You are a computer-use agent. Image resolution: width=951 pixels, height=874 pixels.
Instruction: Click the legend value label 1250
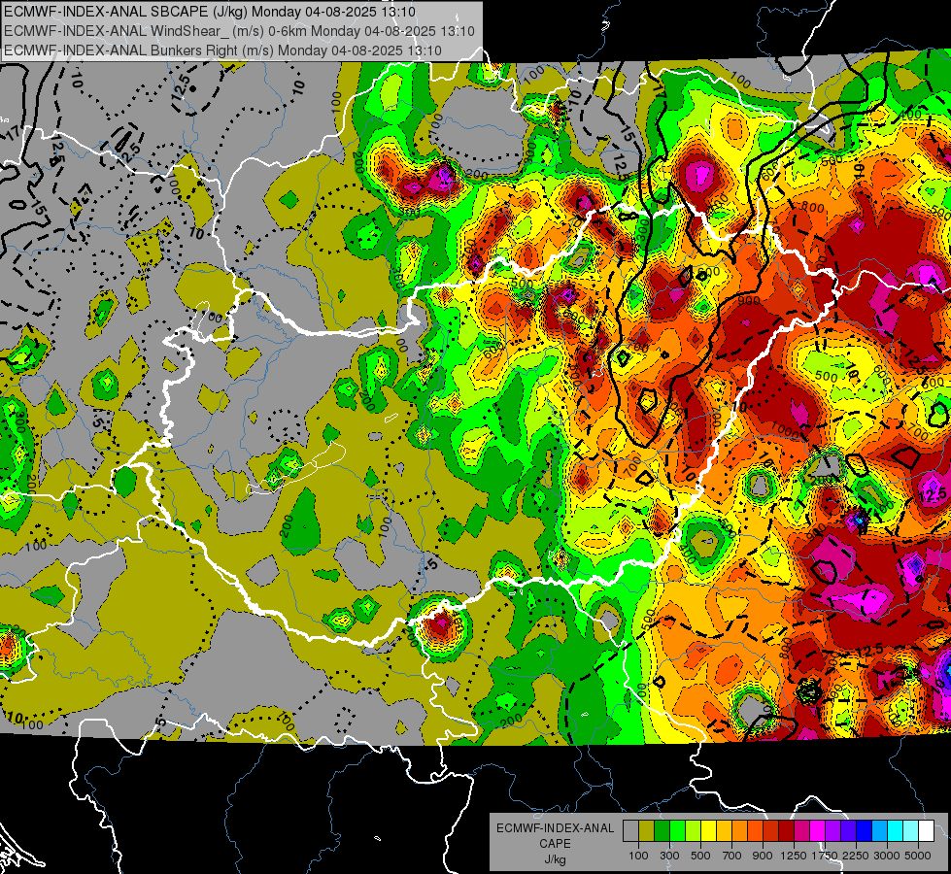794,856
